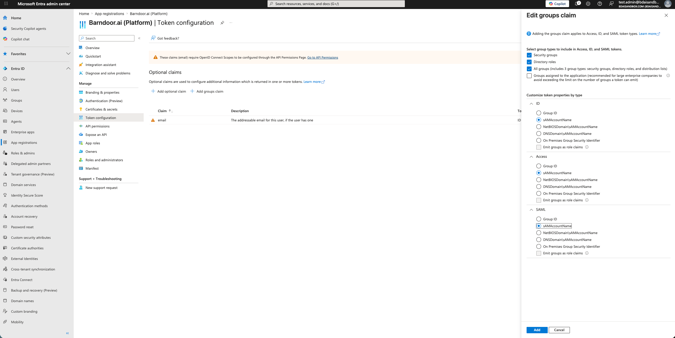
Task: Open notifications bell icon
Action: [577, 4]
